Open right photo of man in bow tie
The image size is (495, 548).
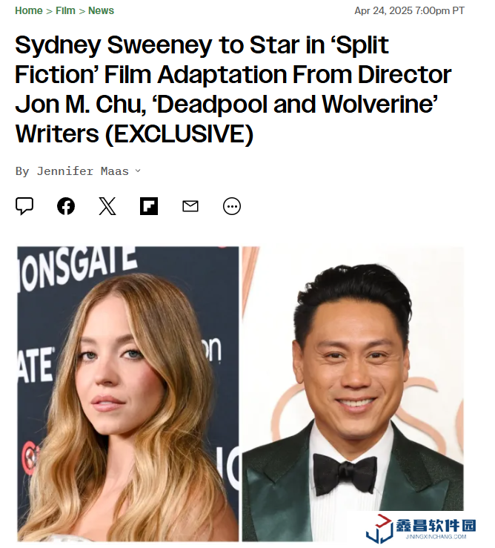tap(353, 394)
